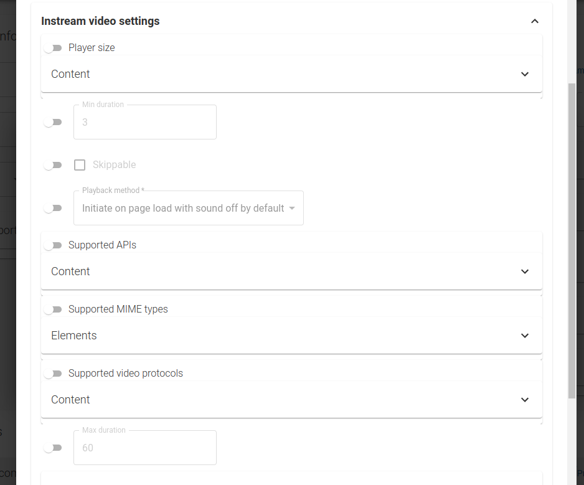
Task: Enable the Supported video protocols switch
Action: (53, 374)
